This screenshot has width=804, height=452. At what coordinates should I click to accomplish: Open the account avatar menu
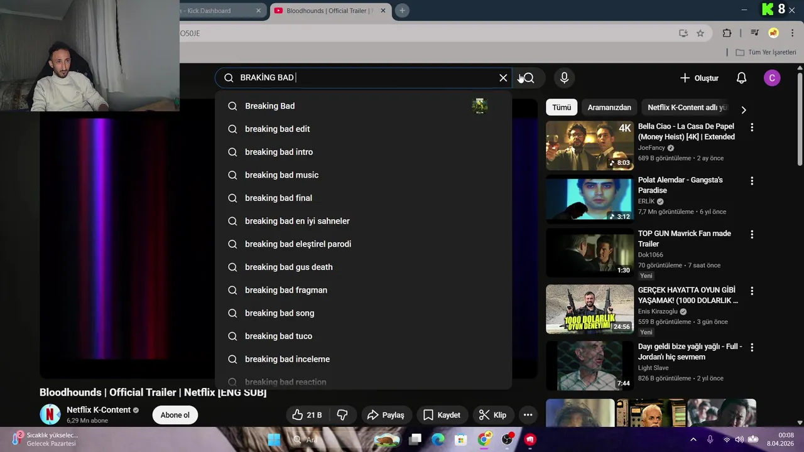click(772, 78)
